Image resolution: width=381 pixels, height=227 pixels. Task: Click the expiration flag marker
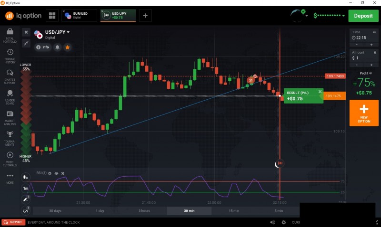pos(280,163)
